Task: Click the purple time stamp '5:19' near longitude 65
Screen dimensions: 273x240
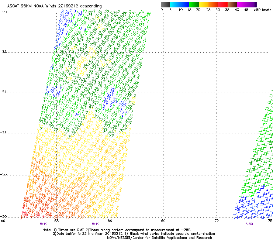Action: 96,224
